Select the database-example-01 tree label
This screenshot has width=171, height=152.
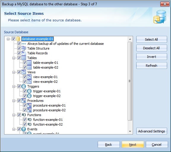(37, 39)
